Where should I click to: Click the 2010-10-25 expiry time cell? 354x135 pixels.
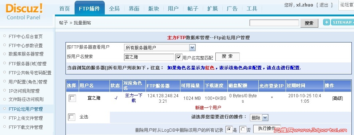[x=305, y=98]
